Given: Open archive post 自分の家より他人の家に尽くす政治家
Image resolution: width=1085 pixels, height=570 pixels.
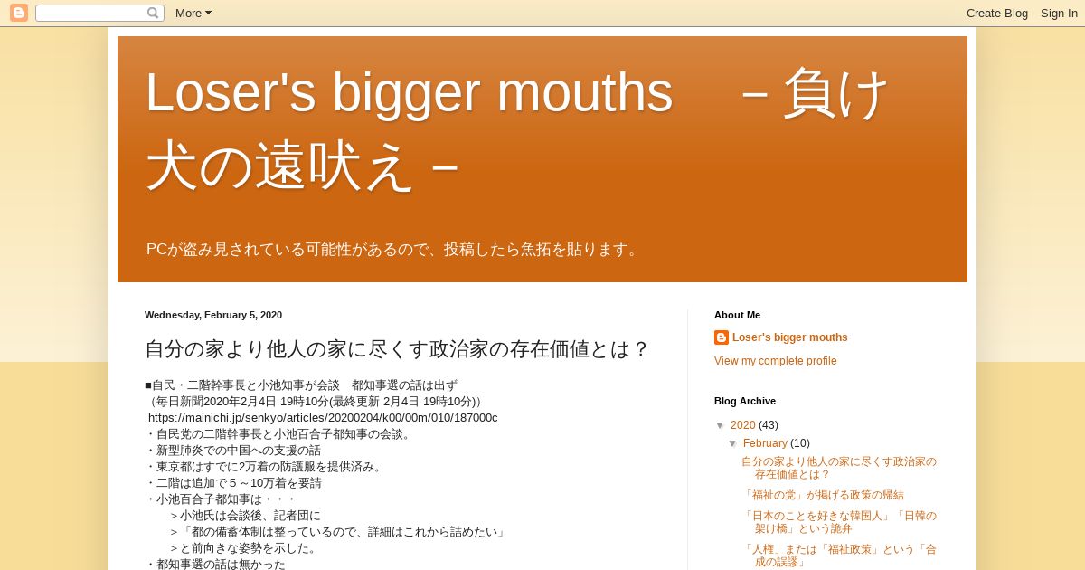Looking at the screenshot, I should pos(839,468).
